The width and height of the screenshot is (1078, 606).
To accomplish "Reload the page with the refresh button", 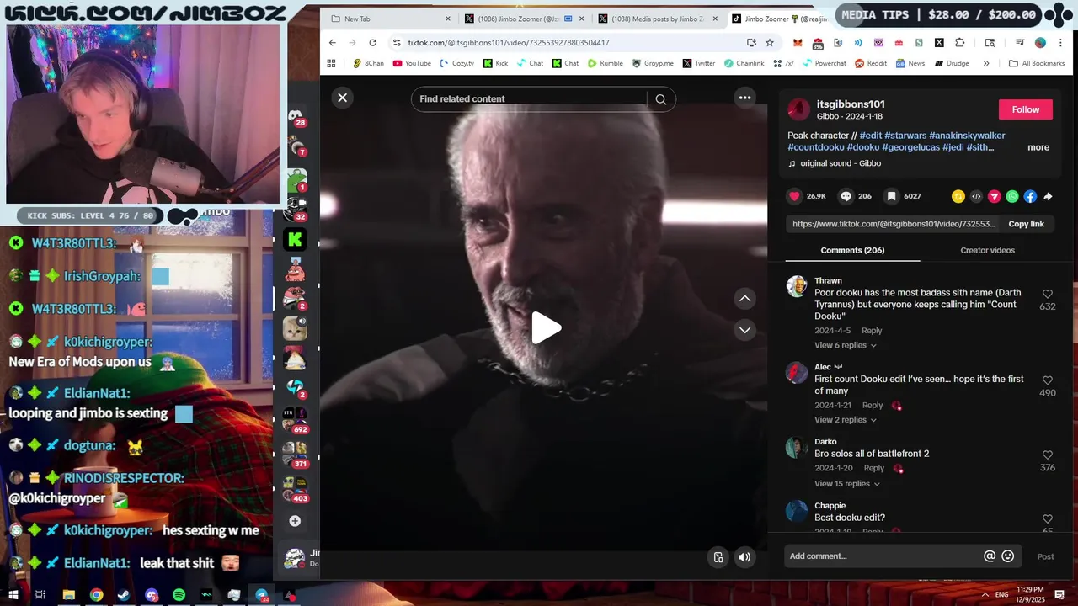I will [x=372, y=43].
